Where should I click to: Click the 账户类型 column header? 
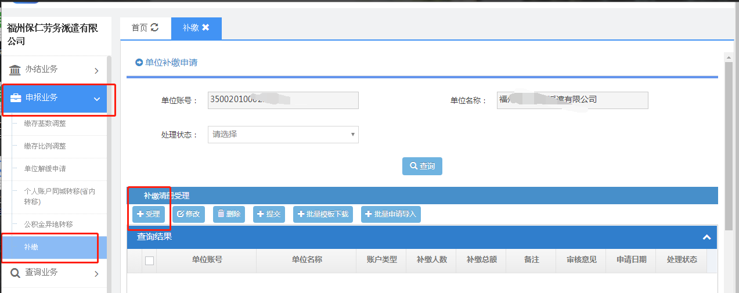coord(382,260)
